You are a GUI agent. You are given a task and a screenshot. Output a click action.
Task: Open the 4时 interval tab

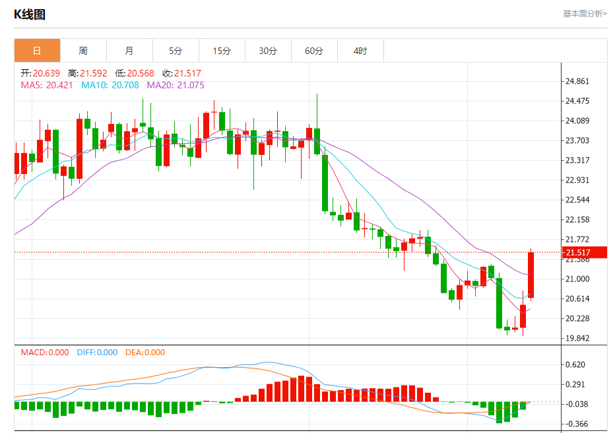pyautogui.click(x=360, y=51)
